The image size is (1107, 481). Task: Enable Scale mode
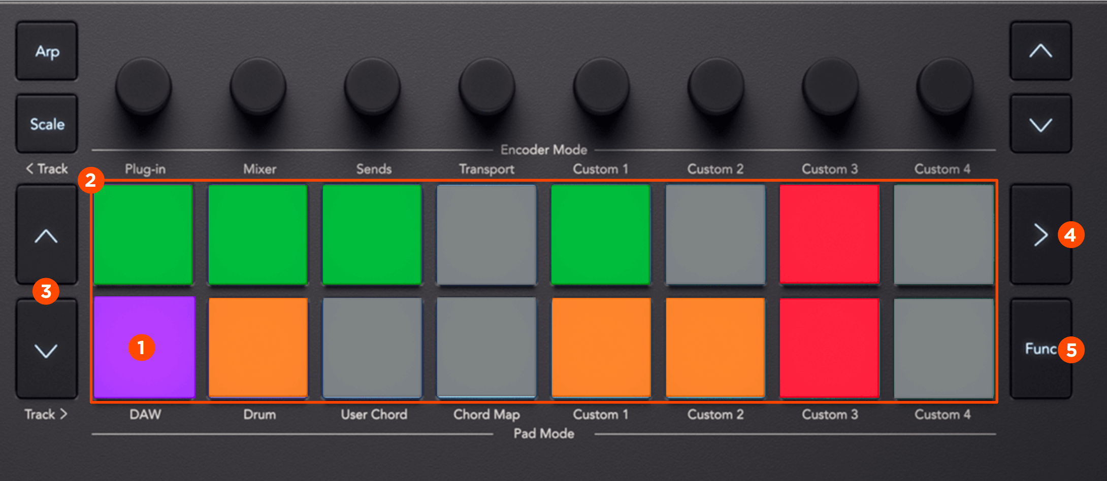pyautogui.click(x=46, y=123)
